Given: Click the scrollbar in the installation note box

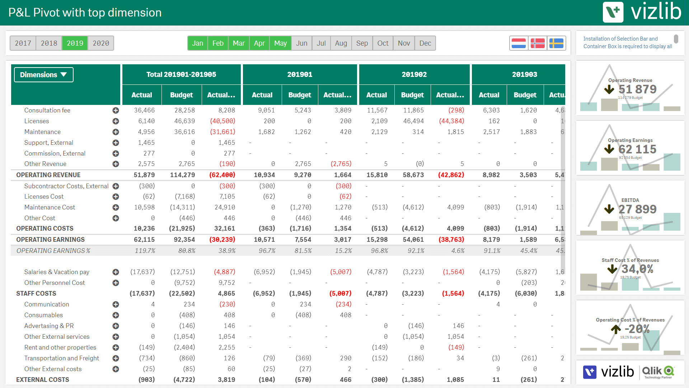Looking at the screenshot, I should (676, 39).
